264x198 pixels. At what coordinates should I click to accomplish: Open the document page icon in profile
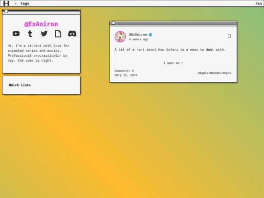[58, 34]
